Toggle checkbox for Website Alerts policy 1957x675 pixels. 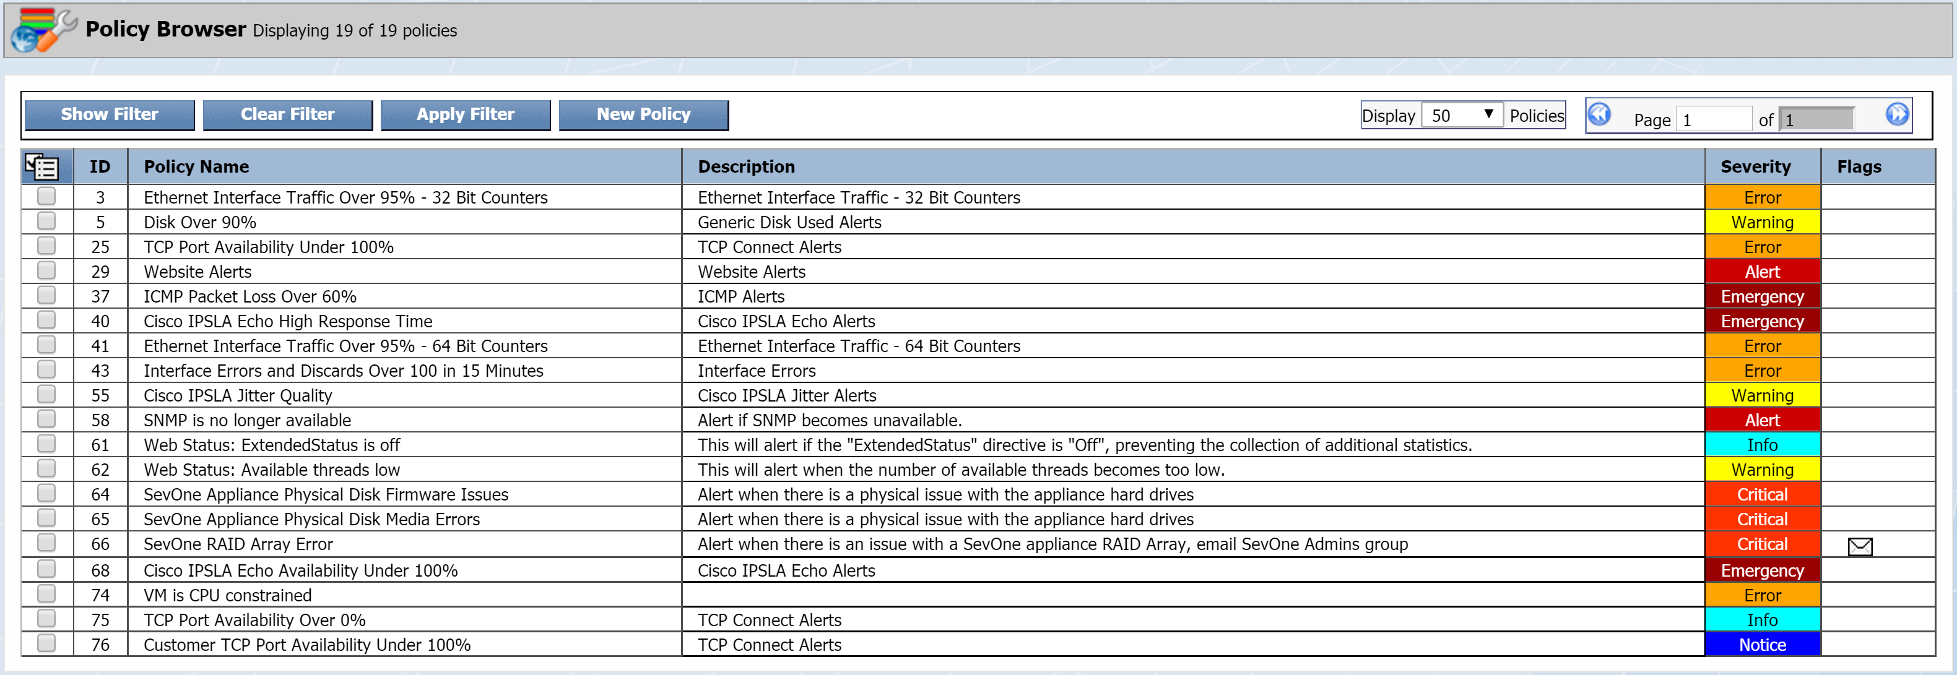pyautogui.click(x=46, y=270)
